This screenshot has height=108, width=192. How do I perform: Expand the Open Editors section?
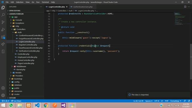(x=25, y=11)
